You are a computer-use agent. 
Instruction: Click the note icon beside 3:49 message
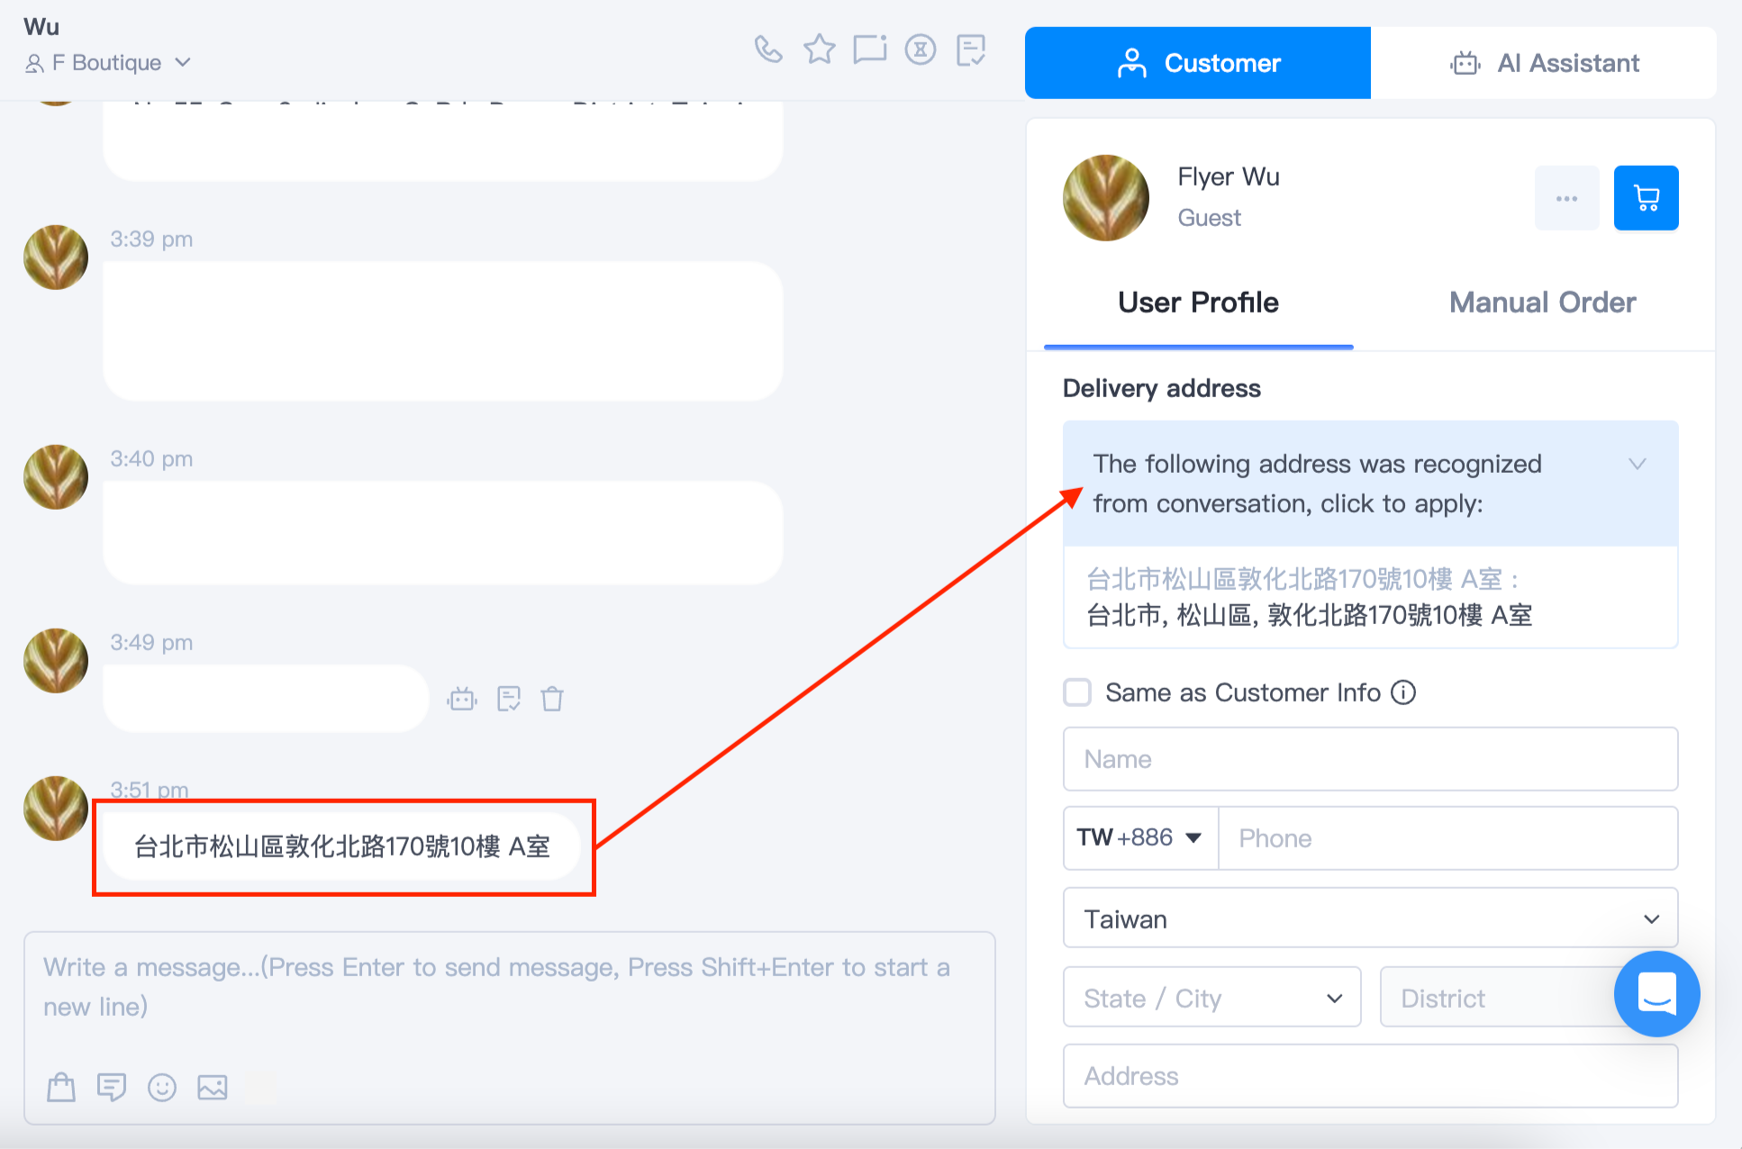(509, 699)
